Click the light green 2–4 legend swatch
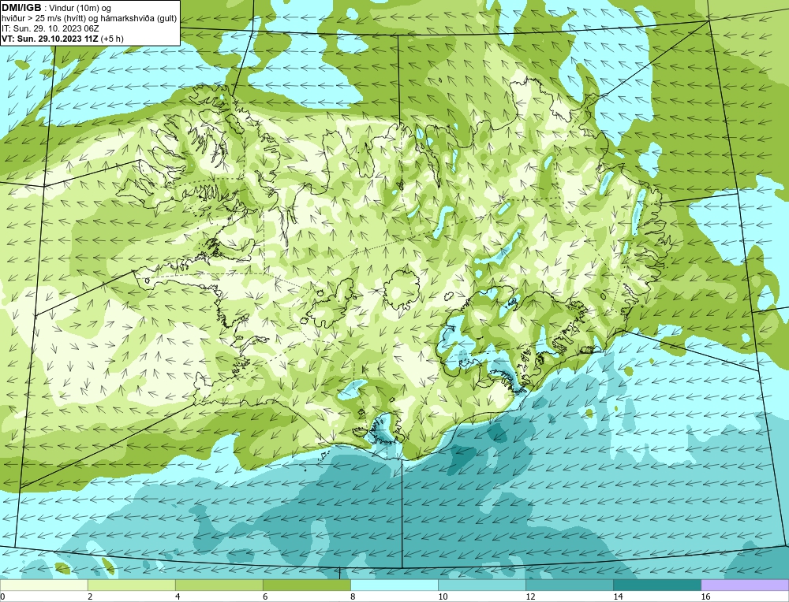789x602 pixels. click(x=131, y=585)
